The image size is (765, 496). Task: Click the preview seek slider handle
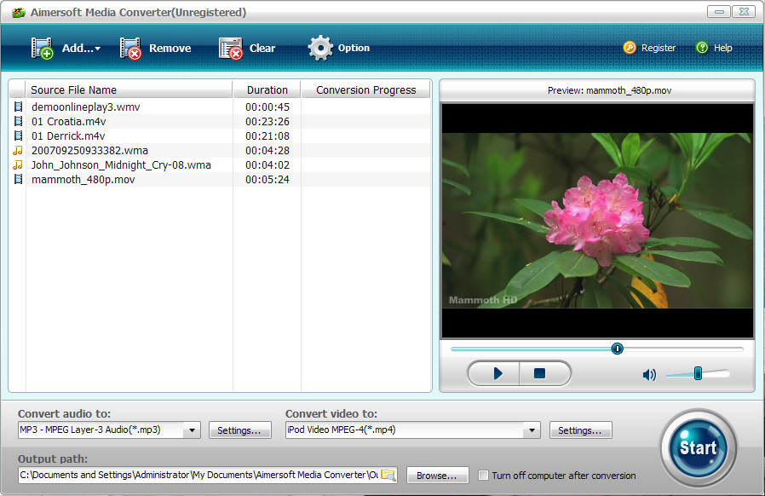tap(617, 349)
